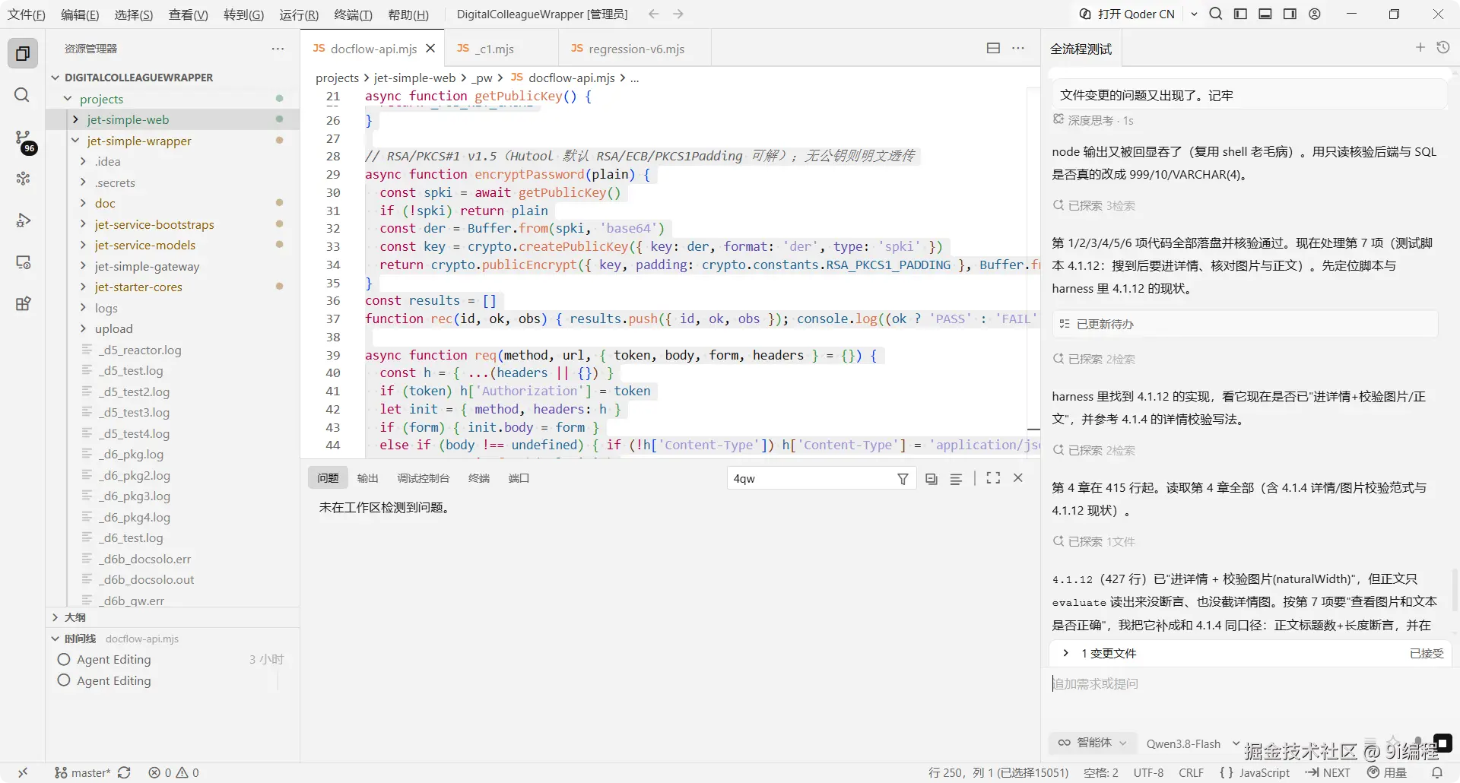This screenshot has height=783, width=1460.
Task: Open Run and Debug view
Action: (x=23, y=220)
